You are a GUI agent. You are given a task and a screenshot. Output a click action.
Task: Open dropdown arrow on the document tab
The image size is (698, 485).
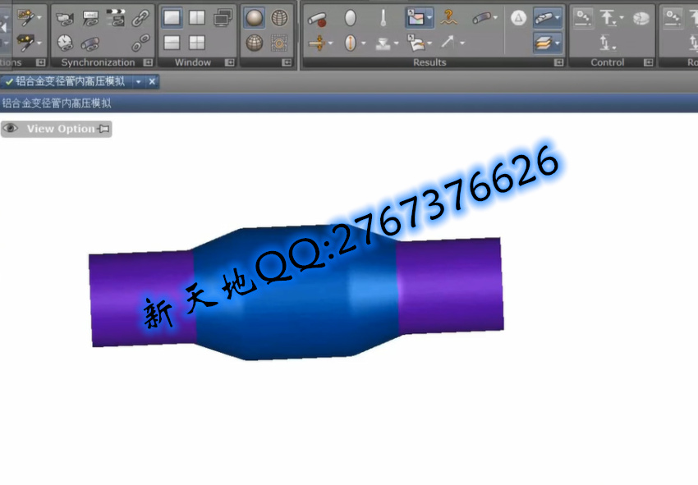[x=138, y=82]
